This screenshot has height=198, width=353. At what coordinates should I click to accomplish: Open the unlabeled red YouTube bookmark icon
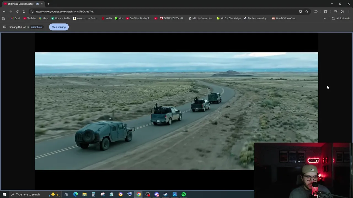click(156, 18)
